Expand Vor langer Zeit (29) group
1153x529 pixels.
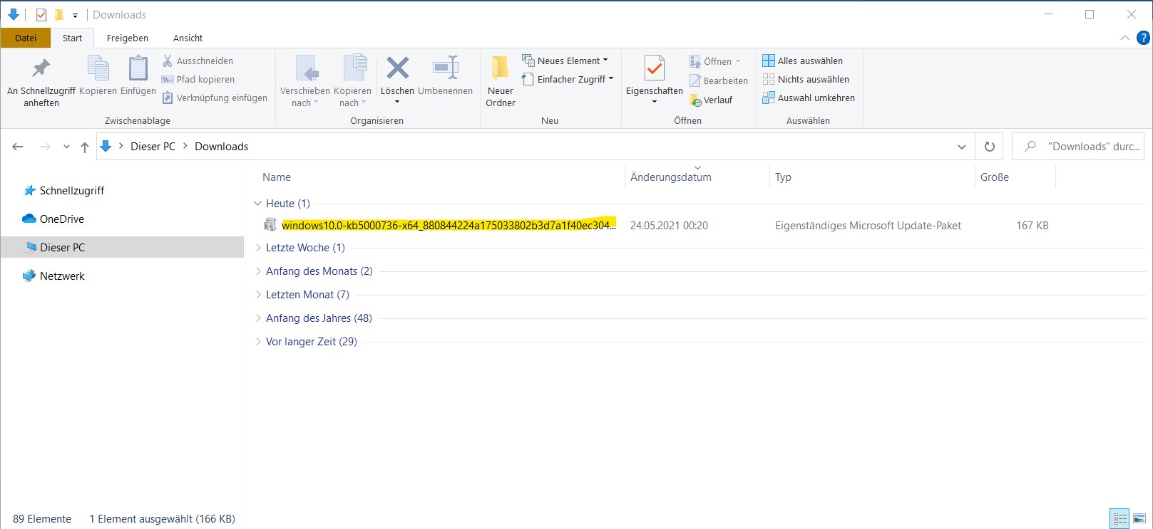[258, 341]
